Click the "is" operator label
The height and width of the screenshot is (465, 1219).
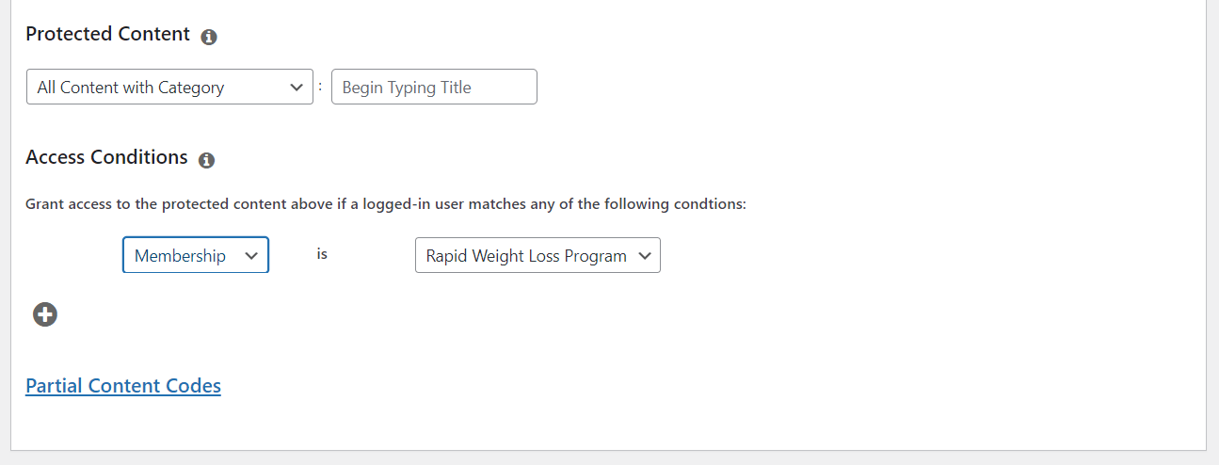(x=322, y=254)
